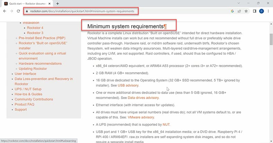Image resolution: width=273 pixels, height=143 pixels.
Task: Share this page icon
Action: click(239, 11)
